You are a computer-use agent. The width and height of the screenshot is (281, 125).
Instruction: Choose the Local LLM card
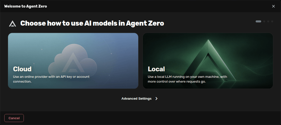(x=208, y=61)
